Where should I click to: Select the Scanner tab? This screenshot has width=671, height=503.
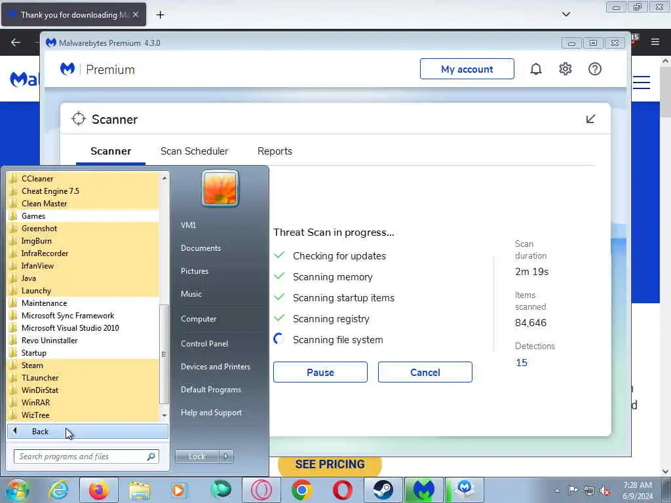coord(111,151)
